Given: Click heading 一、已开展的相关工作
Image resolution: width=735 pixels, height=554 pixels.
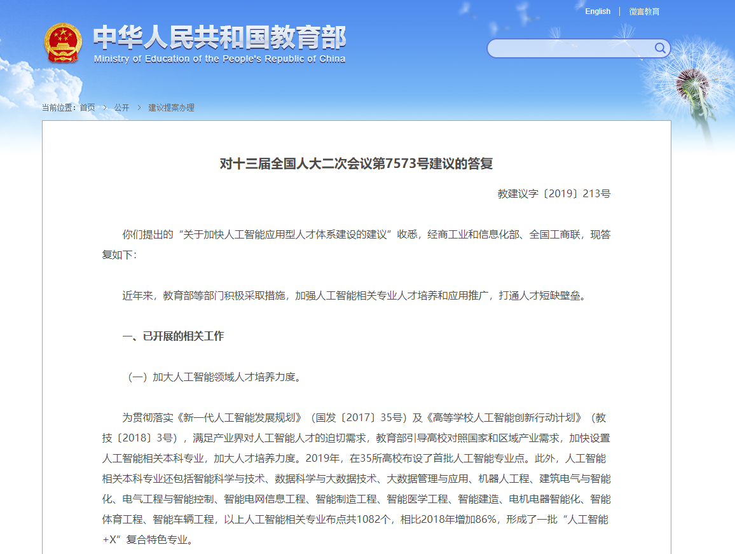Looking at the screenshot, I should point(173,336).
